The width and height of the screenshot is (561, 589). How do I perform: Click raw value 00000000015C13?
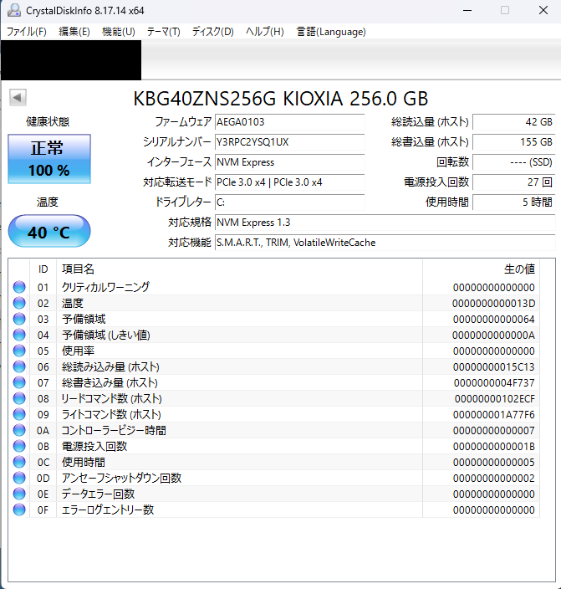493,367
